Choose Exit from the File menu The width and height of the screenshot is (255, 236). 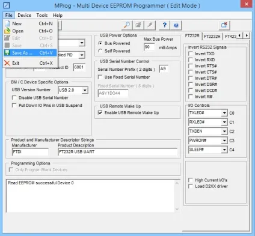[x=30, y=63]
